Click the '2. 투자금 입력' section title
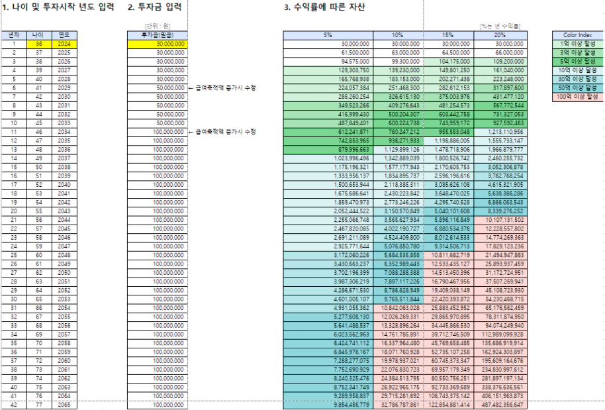605x410 pixels. (x=155, y=7)
